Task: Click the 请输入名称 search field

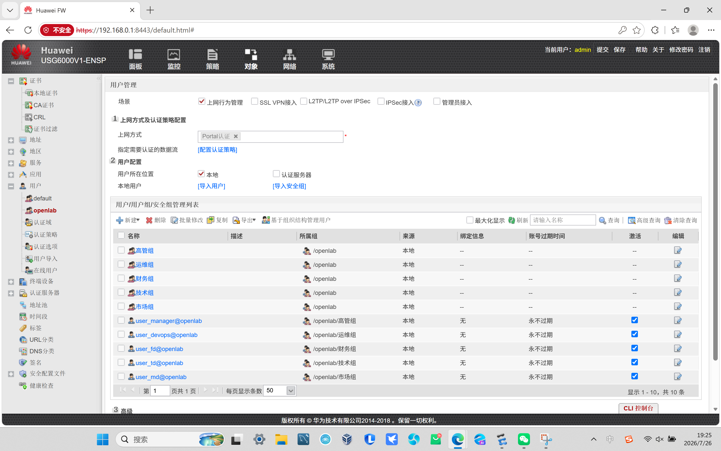Action: (x=563, y=220)
